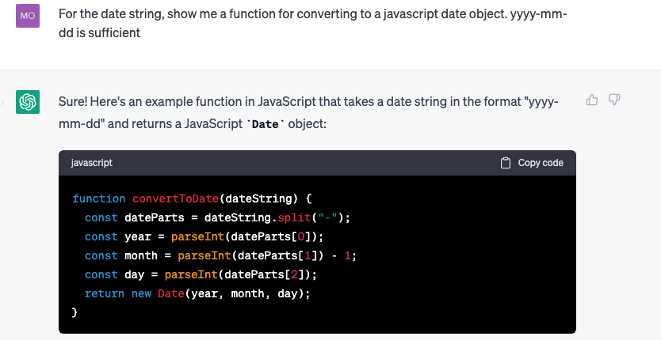Click the closing brace of the function

click(x=75, y=312)
